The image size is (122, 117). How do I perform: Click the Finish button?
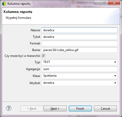[80, 108]
